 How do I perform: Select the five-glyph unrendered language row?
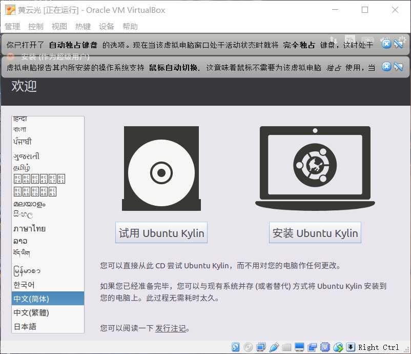pyautogui.click(x=48, y=191)
